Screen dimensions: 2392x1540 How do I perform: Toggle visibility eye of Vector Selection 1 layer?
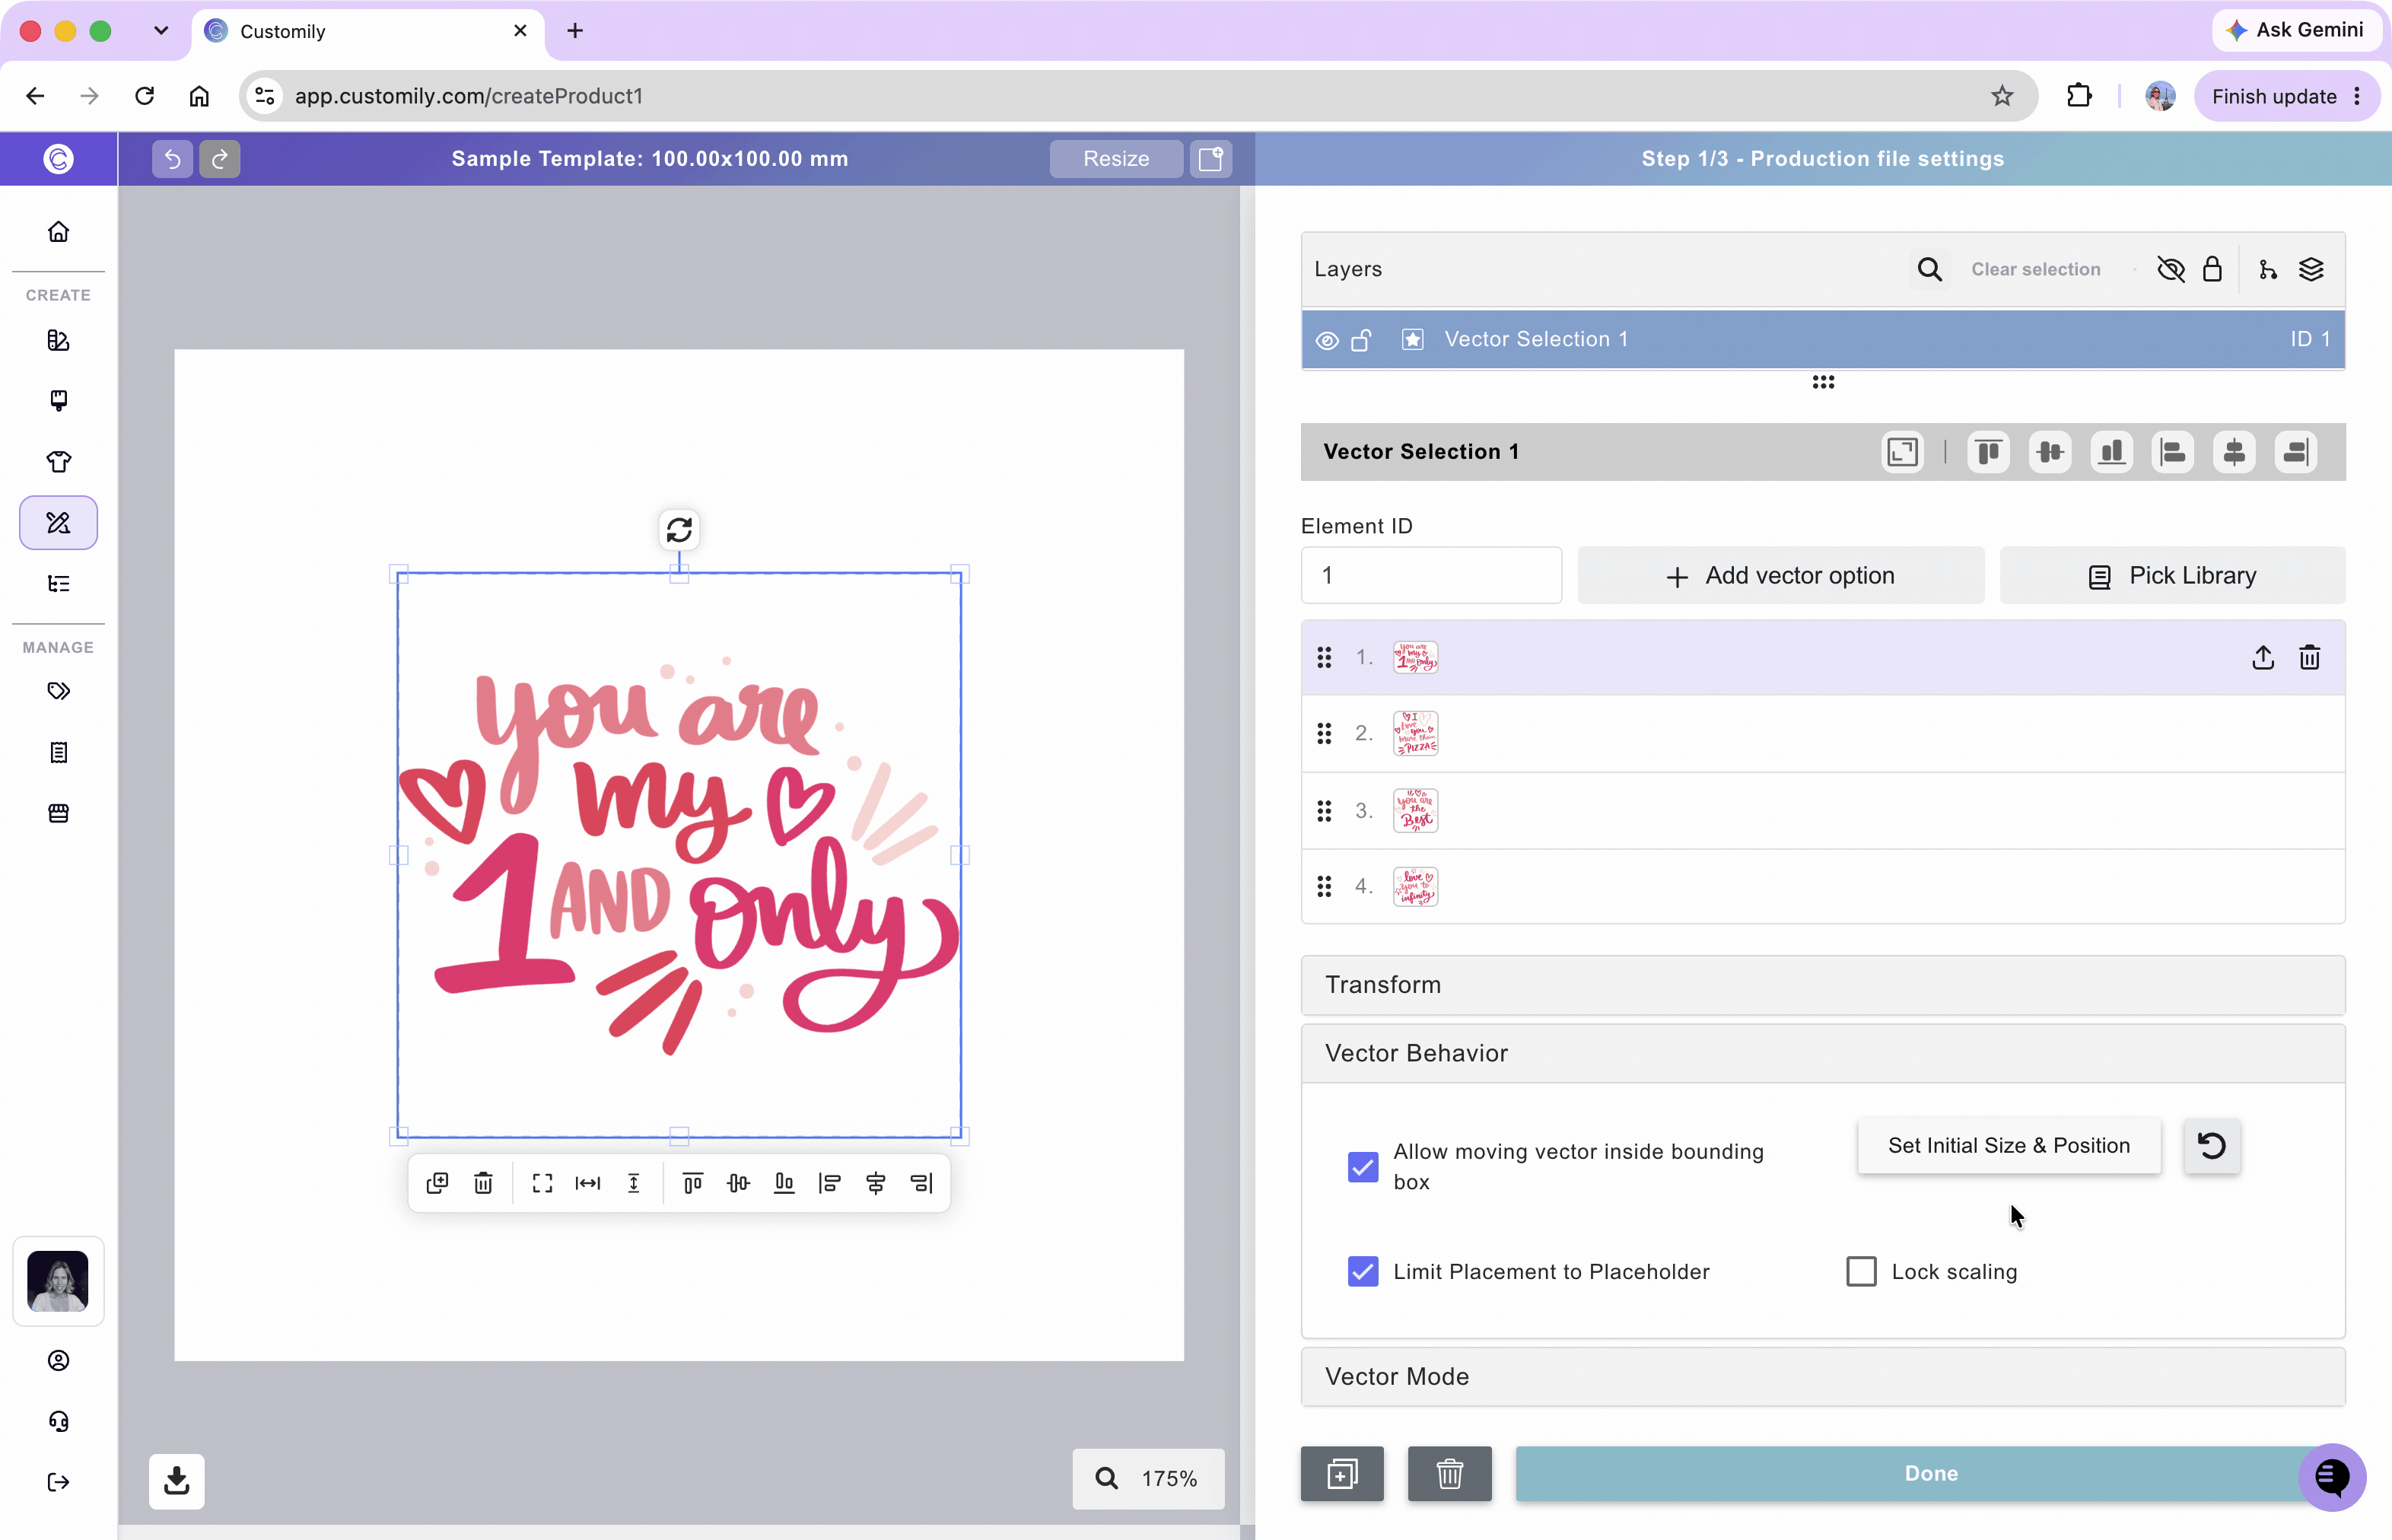coord(1327,340)
